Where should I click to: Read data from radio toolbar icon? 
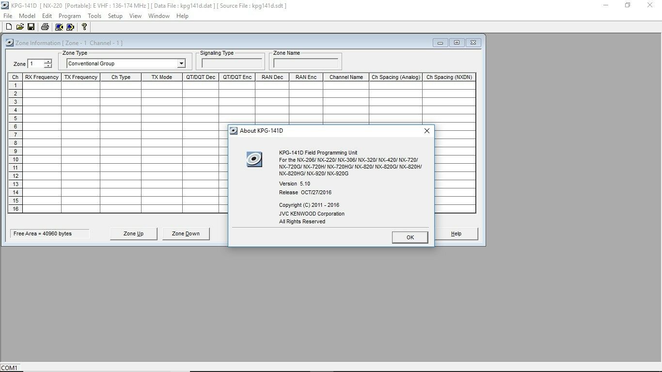pyautogui.click(x=59, y=27)
